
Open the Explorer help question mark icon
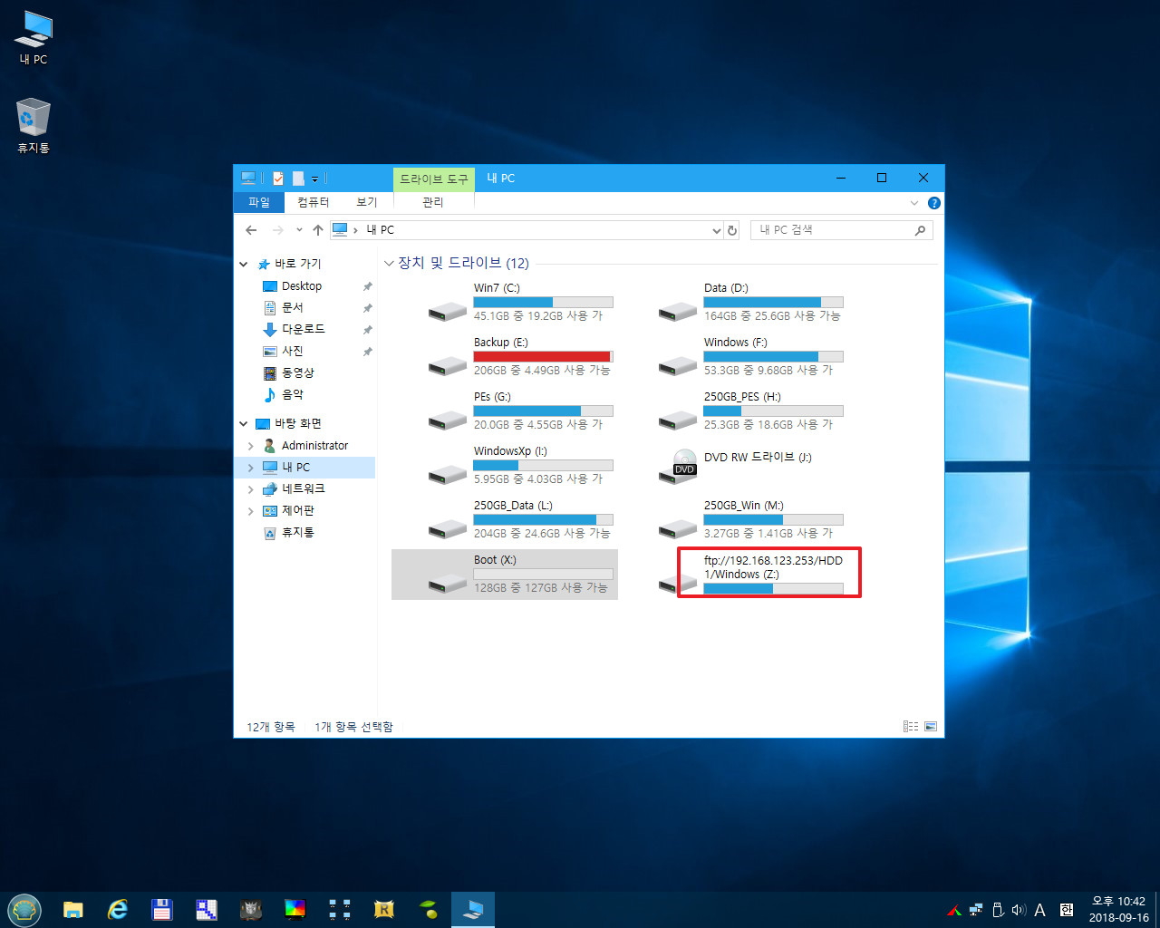coord(934,203)
